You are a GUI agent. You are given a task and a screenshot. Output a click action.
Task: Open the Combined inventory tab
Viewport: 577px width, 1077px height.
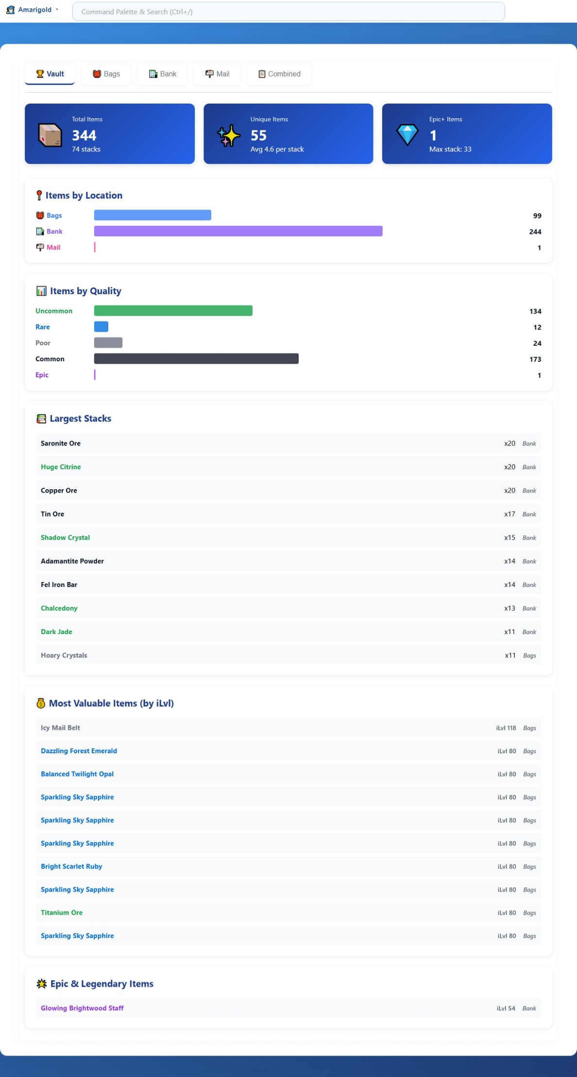tap(279, 74)
